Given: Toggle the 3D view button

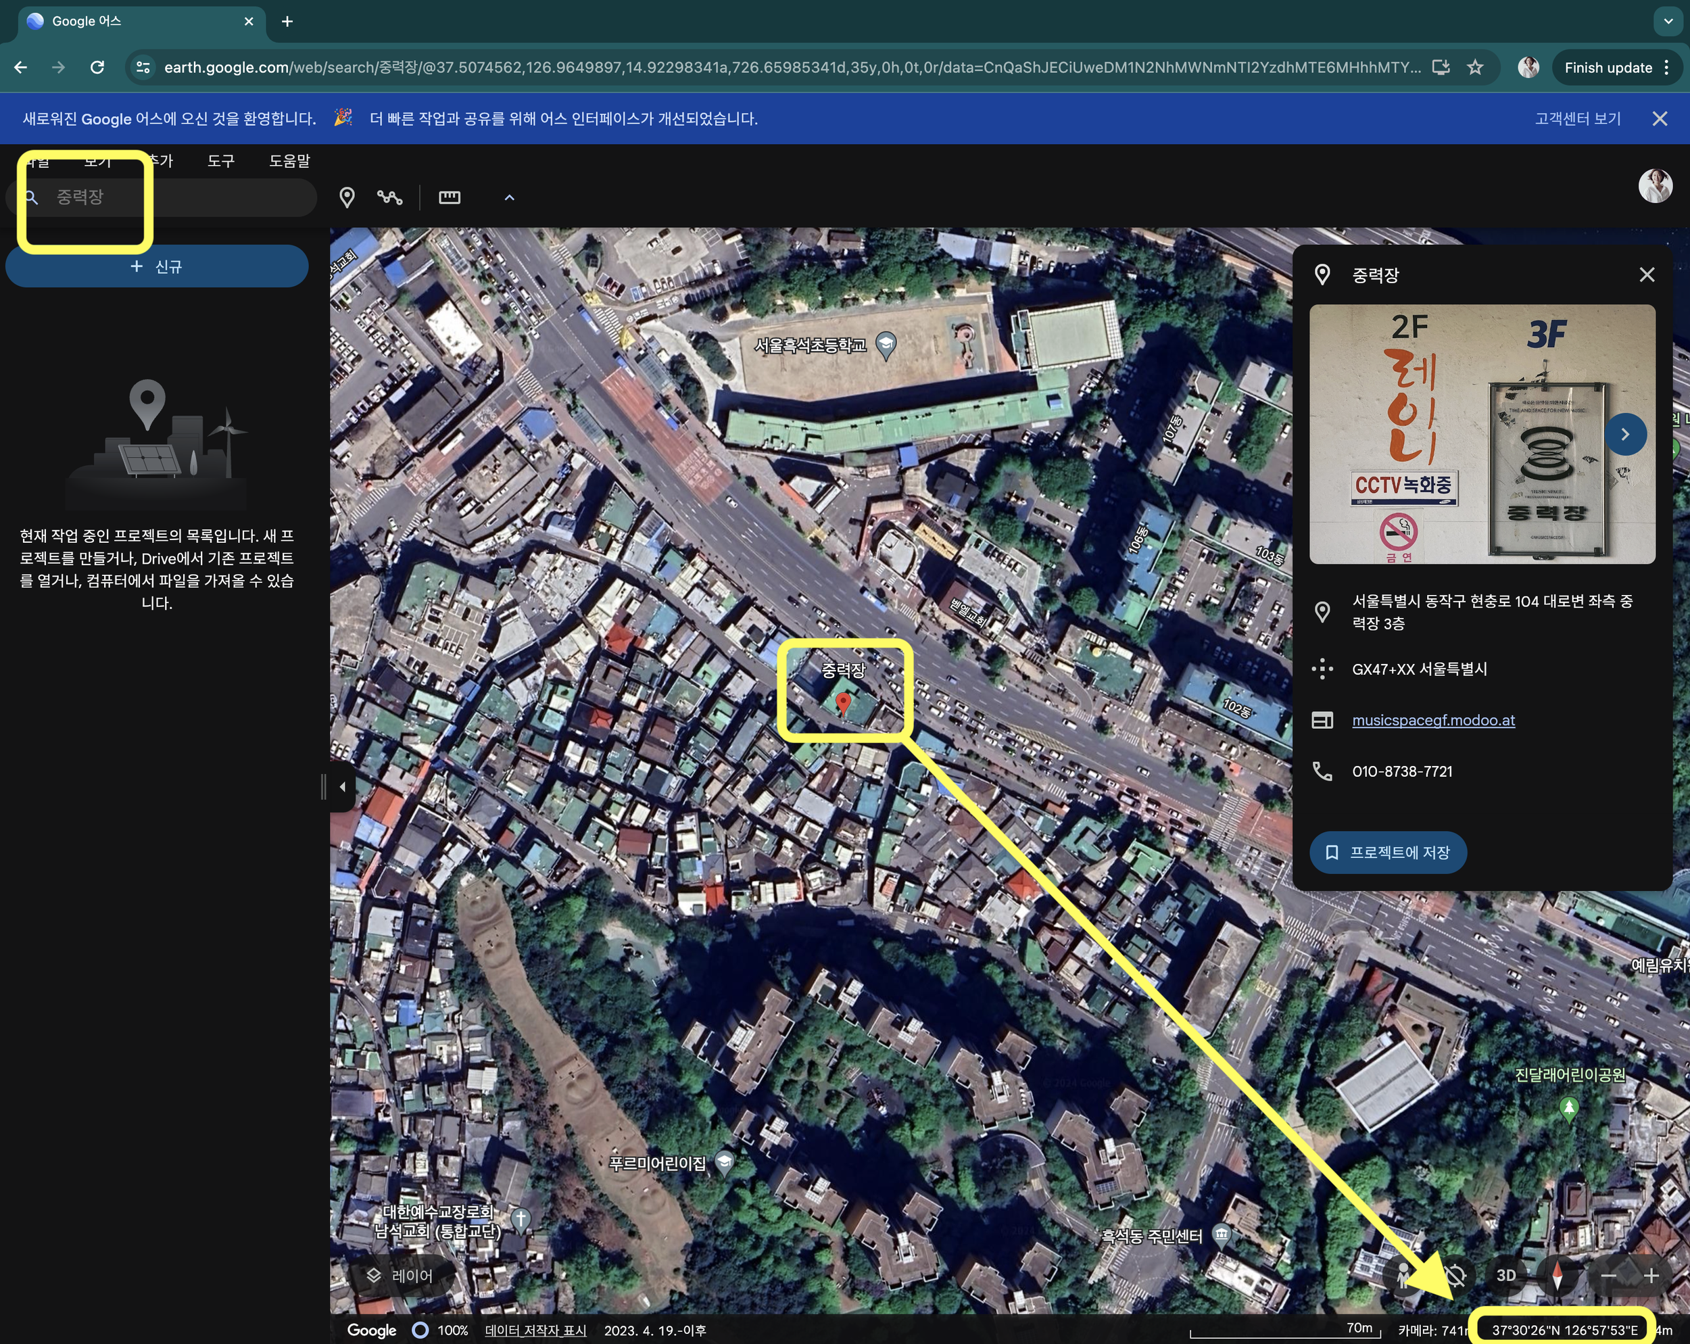Looking at the screenshot, I should point(1506,1275).
